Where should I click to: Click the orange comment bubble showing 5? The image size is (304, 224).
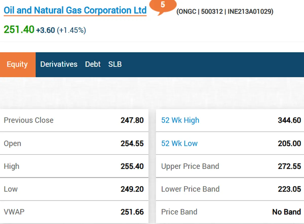(x=163, y=5)
